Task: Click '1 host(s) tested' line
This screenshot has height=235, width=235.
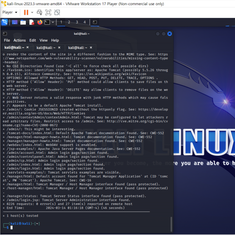Action: (x=21, y=216)
